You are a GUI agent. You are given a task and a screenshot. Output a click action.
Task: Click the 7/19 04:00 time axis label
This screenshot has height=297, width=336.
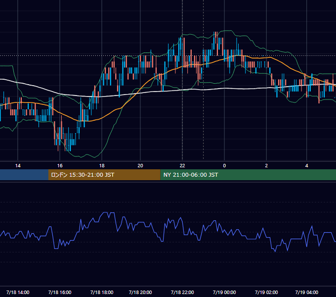pos(307,292)
